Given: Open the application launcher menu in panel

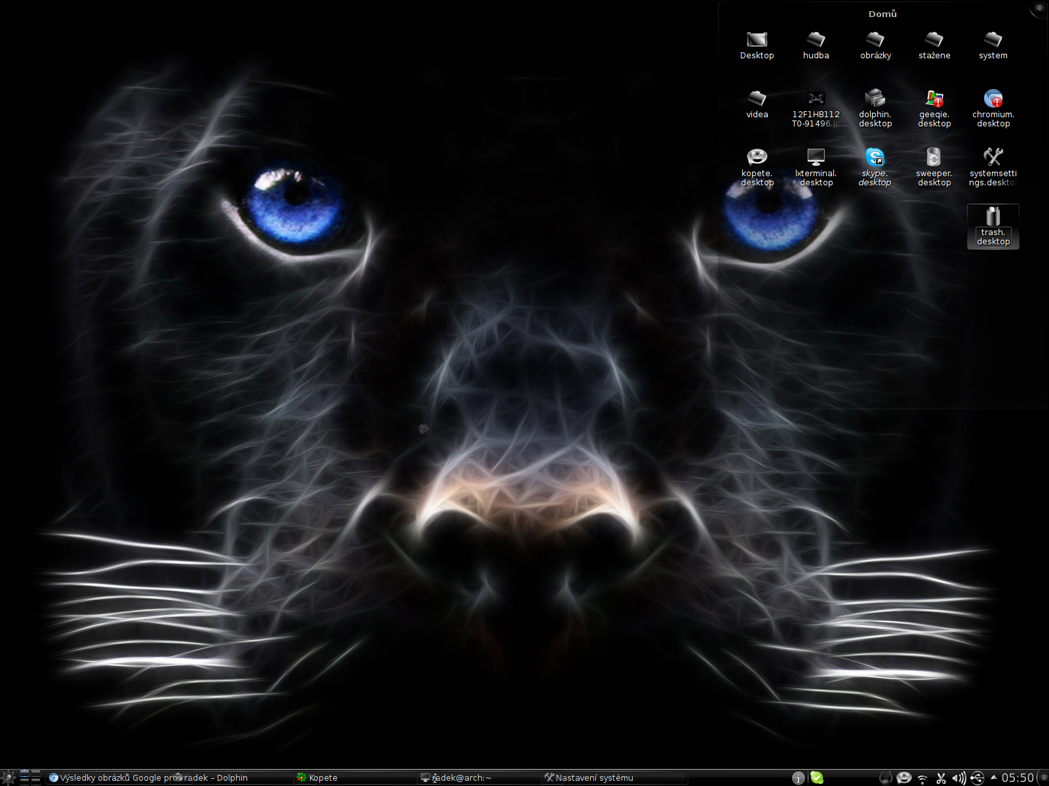Looking at the screenshot, I should pos(9,777).
